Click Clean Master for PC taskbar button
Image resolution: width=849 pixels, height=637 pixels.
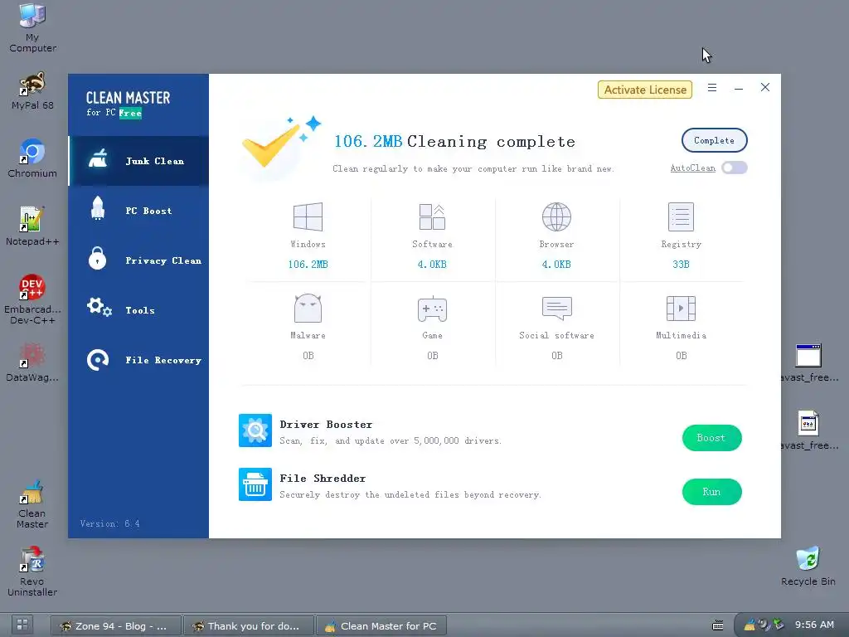[x=381, y=625]
